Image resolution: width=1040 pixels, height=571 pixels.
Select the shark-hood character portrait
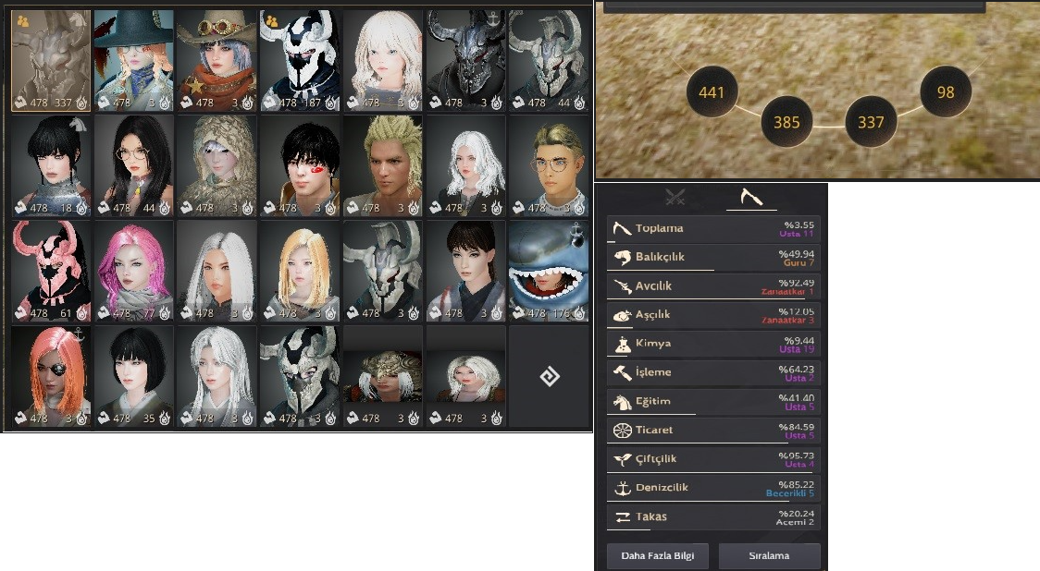tap(549, 271)
